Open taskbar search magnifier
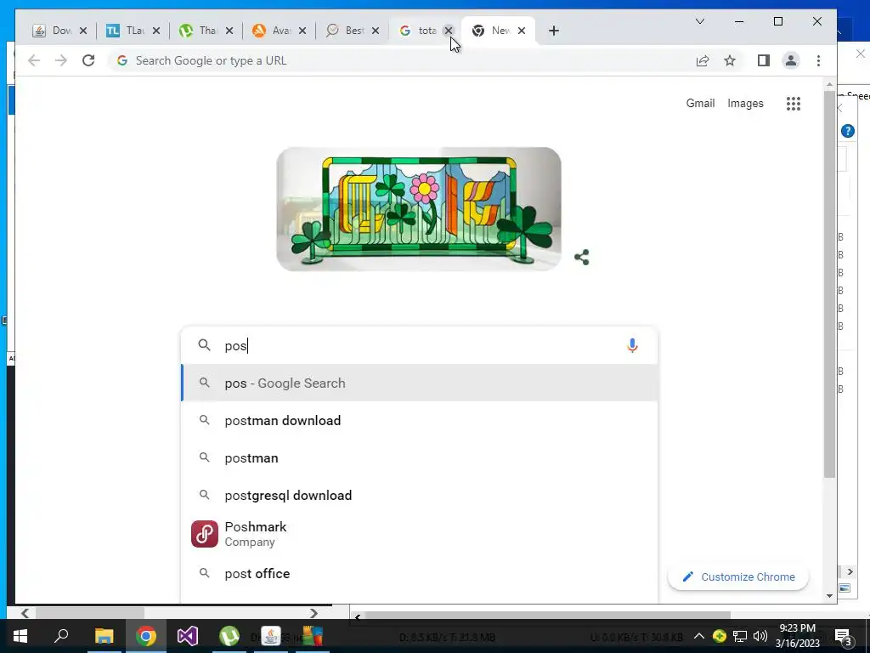The height and width of the screenshot is (653, 870). point(61,636)
